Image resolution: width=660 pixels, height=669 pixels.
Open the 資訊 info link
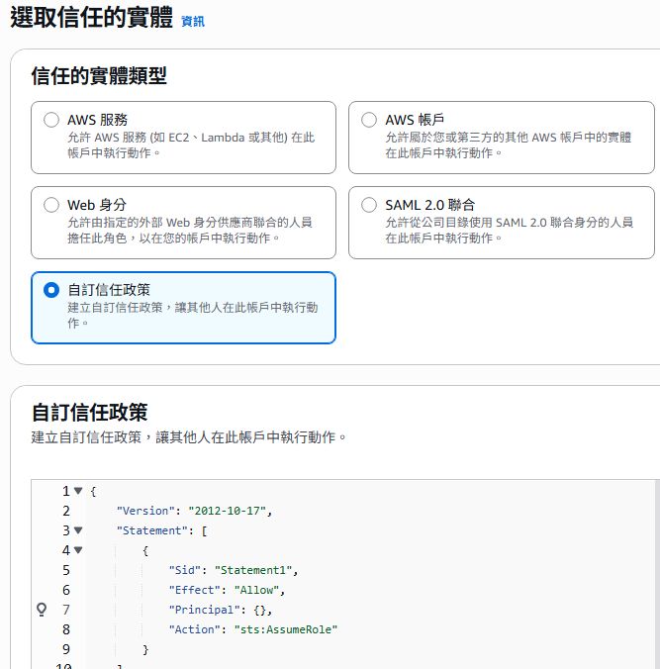tap(193, 22)
